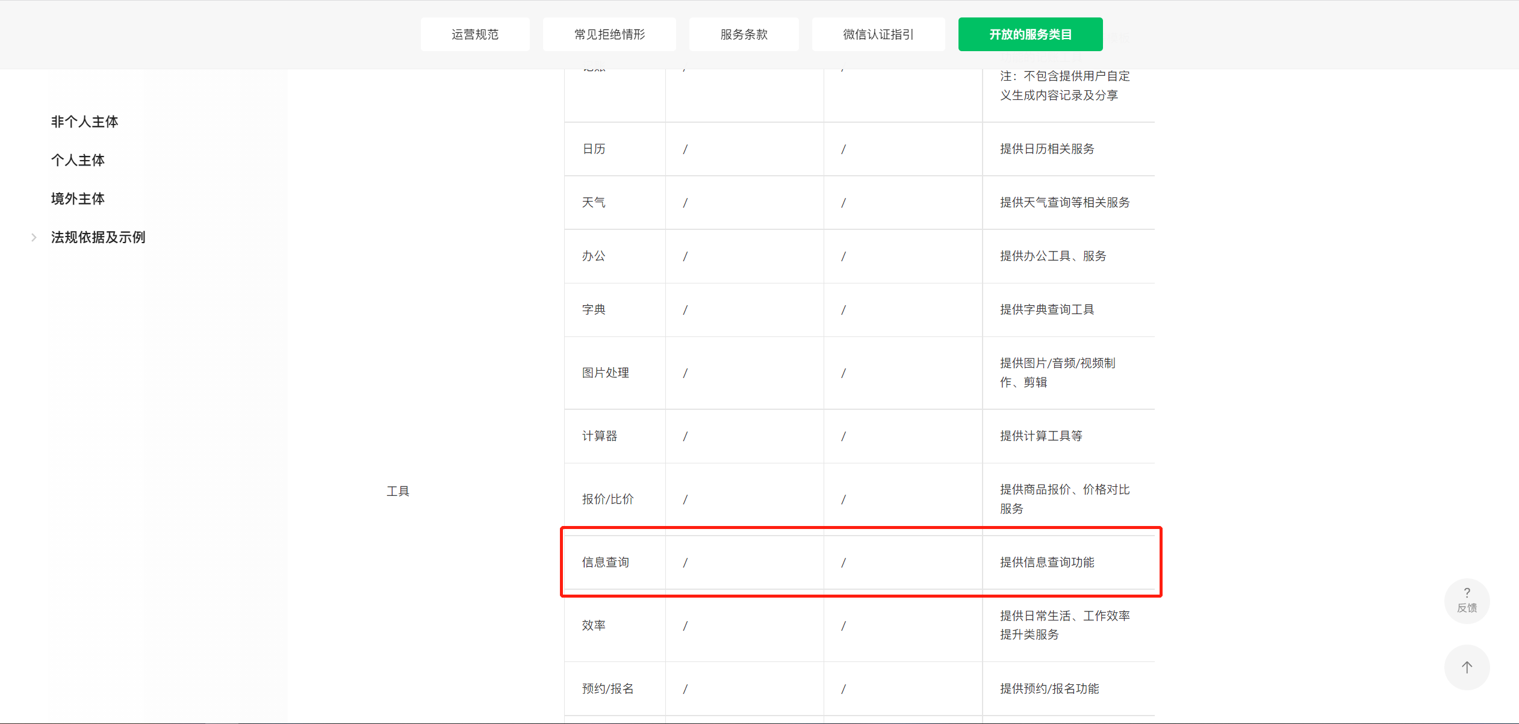Switch to 常见拒绝情形 tab
This screenshot has width=1519, height=724.
tap(609, 34)
